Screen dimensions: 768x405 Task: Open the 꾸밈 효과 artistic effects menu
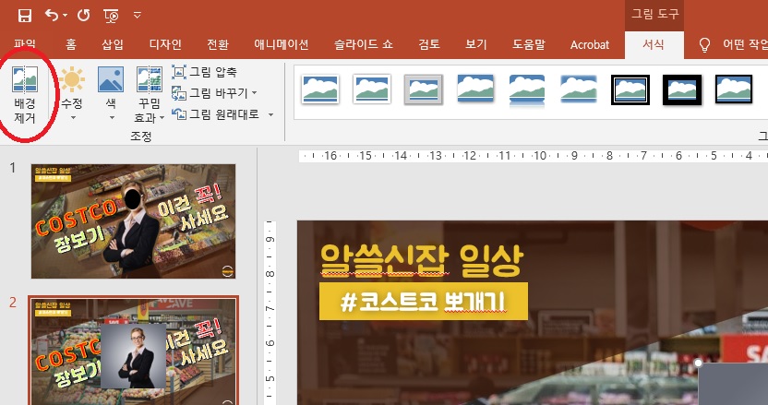coord(150,95)
